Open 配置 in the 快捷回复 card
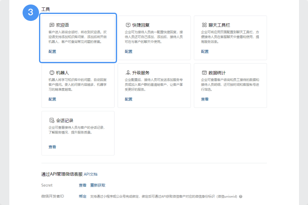 [129, 52]
